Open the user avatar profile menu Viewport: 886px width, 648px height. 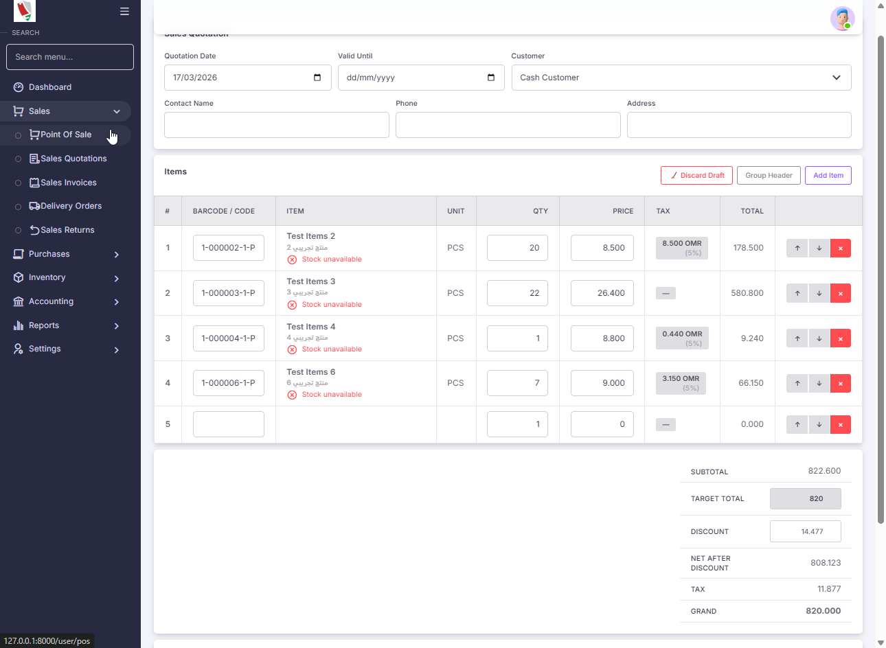pyautogui.click(x=842, y=19)
